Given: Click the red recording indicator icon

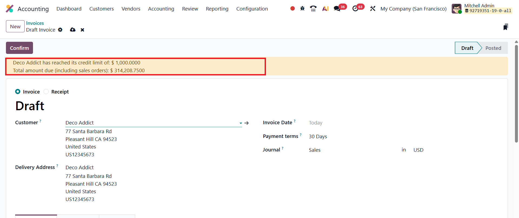Looking at the screenshot, I should [x=292, y=9].
